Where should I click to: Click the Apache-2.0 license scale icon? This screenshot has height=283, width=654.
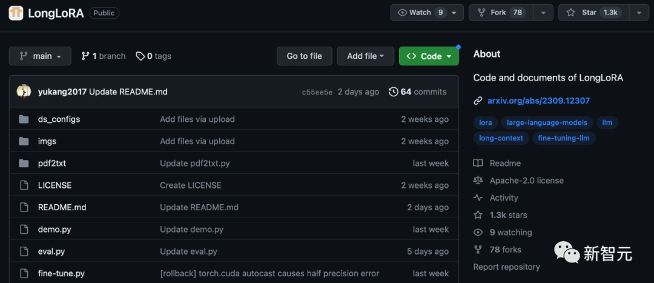pos(478,181)
